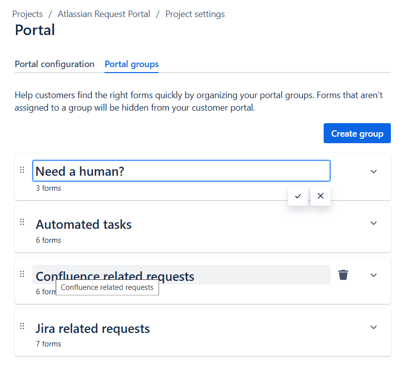This screenshot has width=419, height=371.
Task: Navigate to Project settings breadcrumb
Action: pos(195,14)
